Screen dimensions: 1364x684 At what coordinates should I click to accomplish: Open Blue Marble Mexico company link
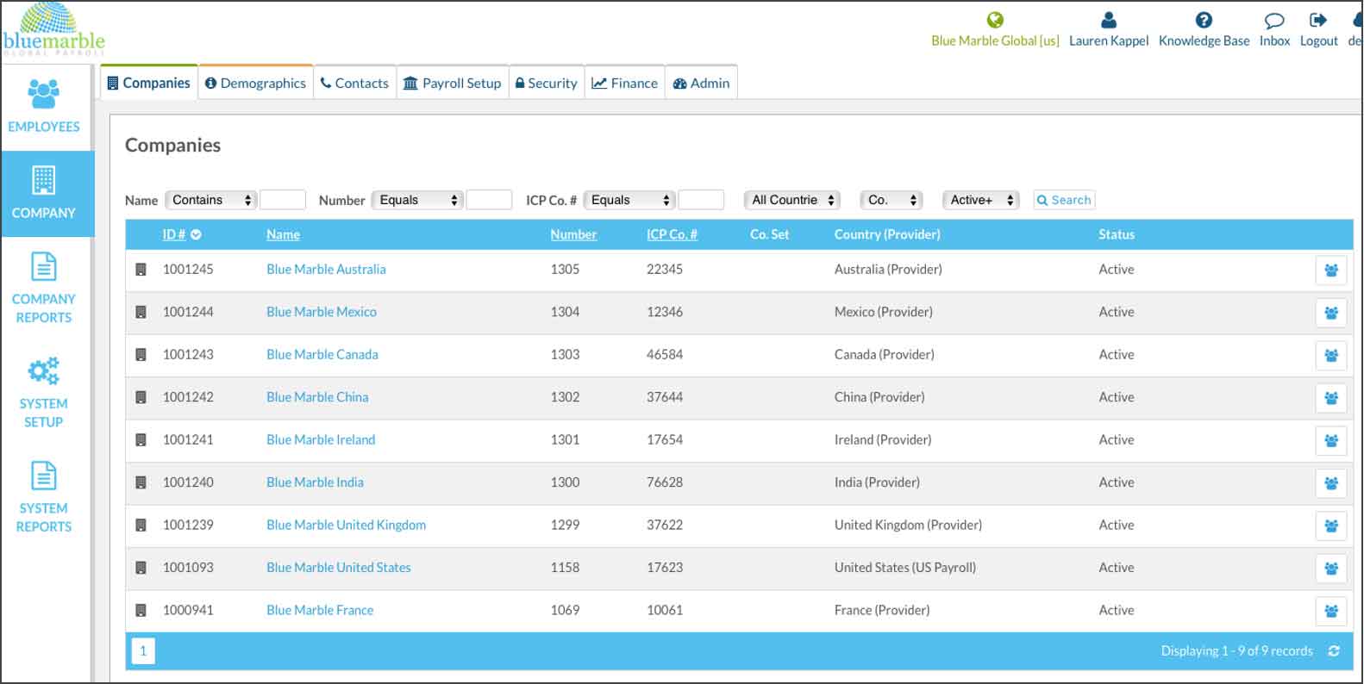coord(322,312)
